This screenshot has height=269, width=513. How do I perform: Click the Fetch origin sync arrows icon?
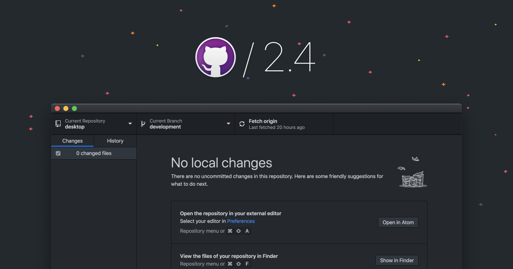coord(242,123)
